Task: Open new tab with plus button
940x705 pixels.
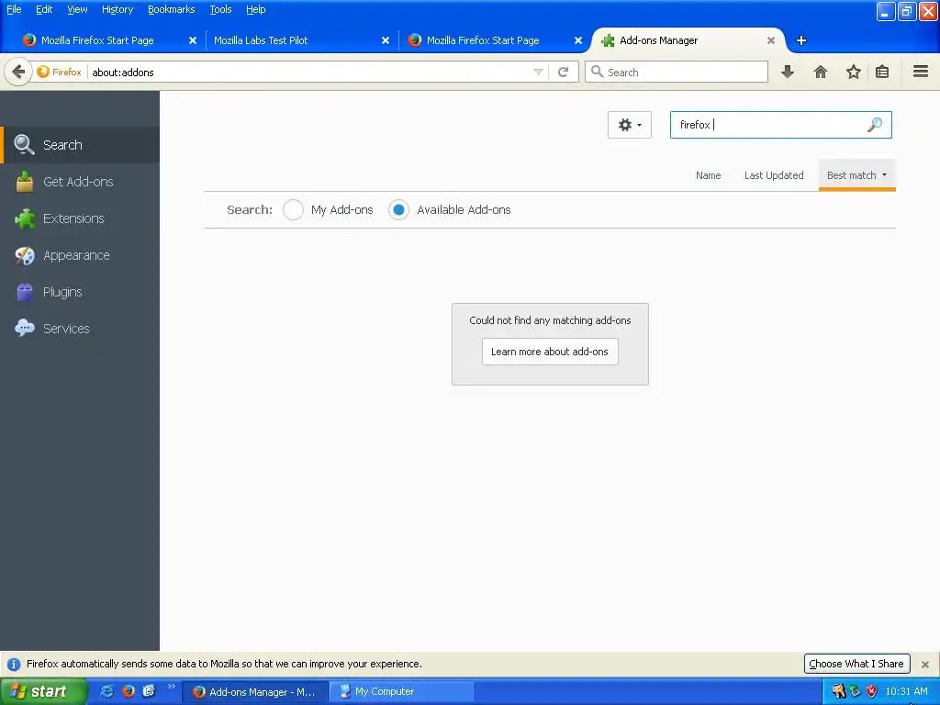Action: click(800, 40)
